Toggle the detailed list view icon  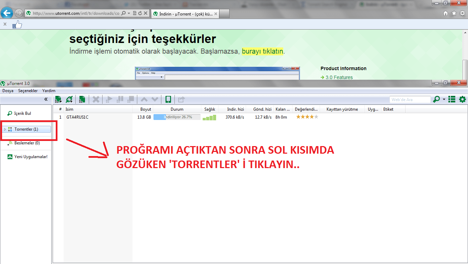(452, 99)
